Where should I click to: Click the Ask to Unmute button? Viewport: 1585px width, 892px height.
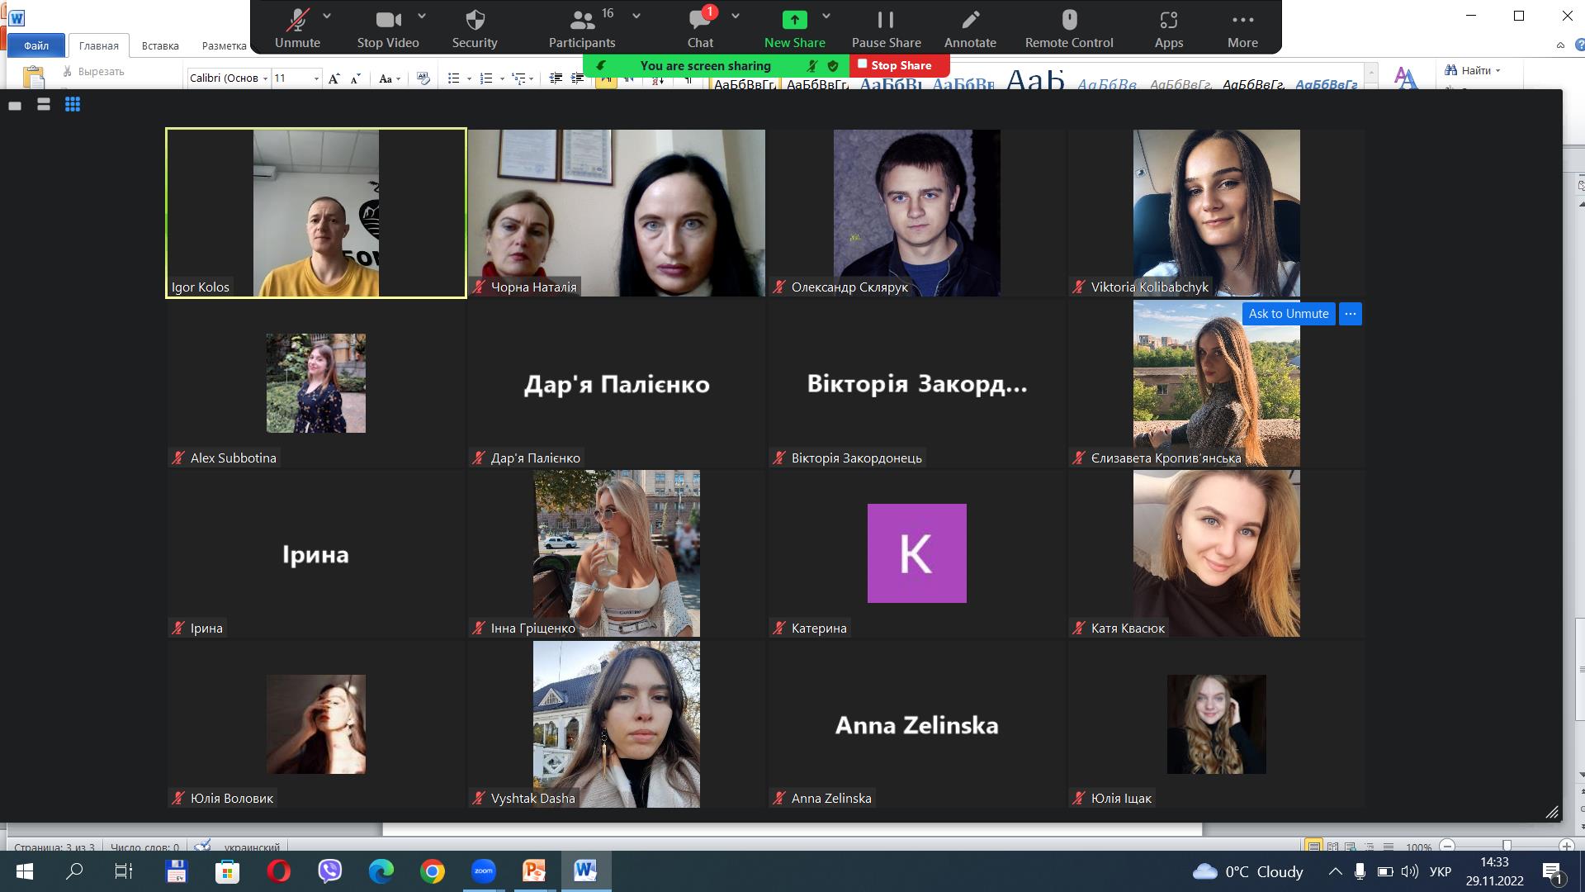[x=1288, y=314]
